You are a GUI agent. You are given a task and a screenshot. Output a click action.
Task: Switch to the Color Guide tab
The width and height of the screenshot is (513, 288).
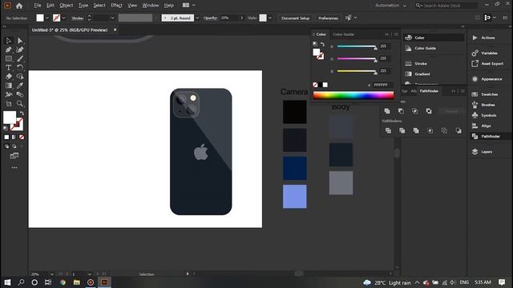pos(344,34)
